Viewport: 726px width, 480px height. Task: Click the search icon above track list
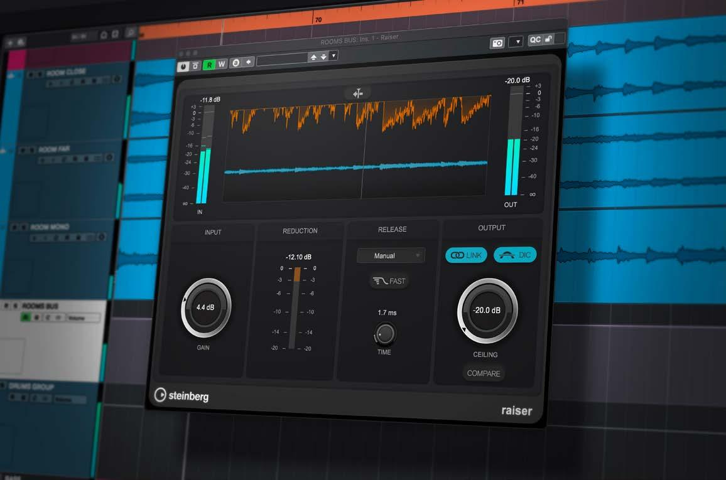(131, 32)
